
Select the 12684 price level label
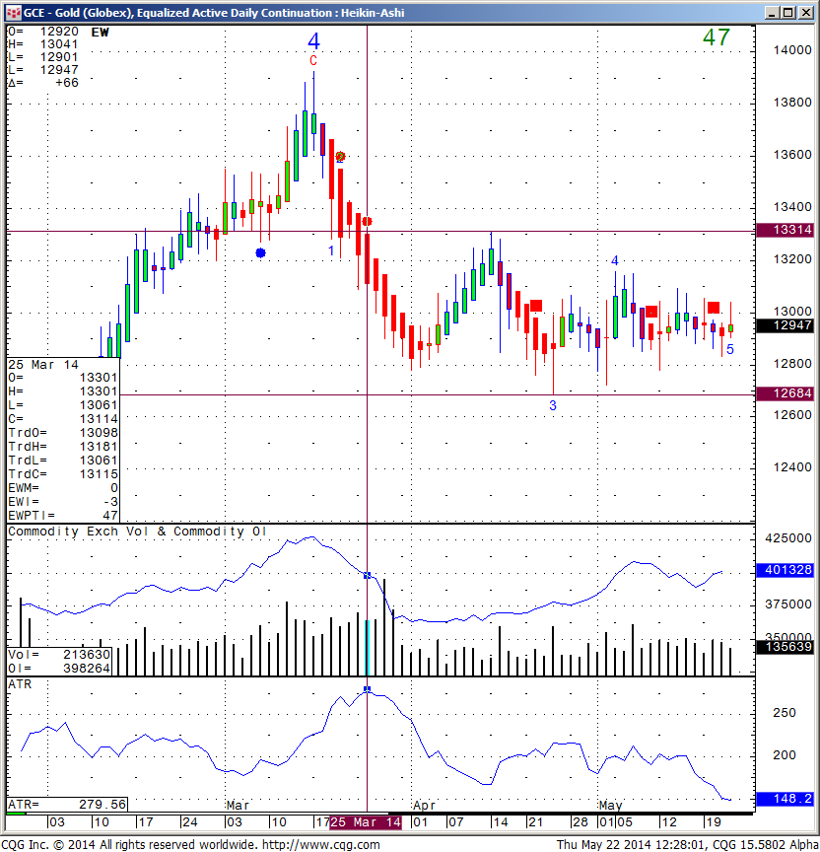pyautogui.click(x=785, y=394)
